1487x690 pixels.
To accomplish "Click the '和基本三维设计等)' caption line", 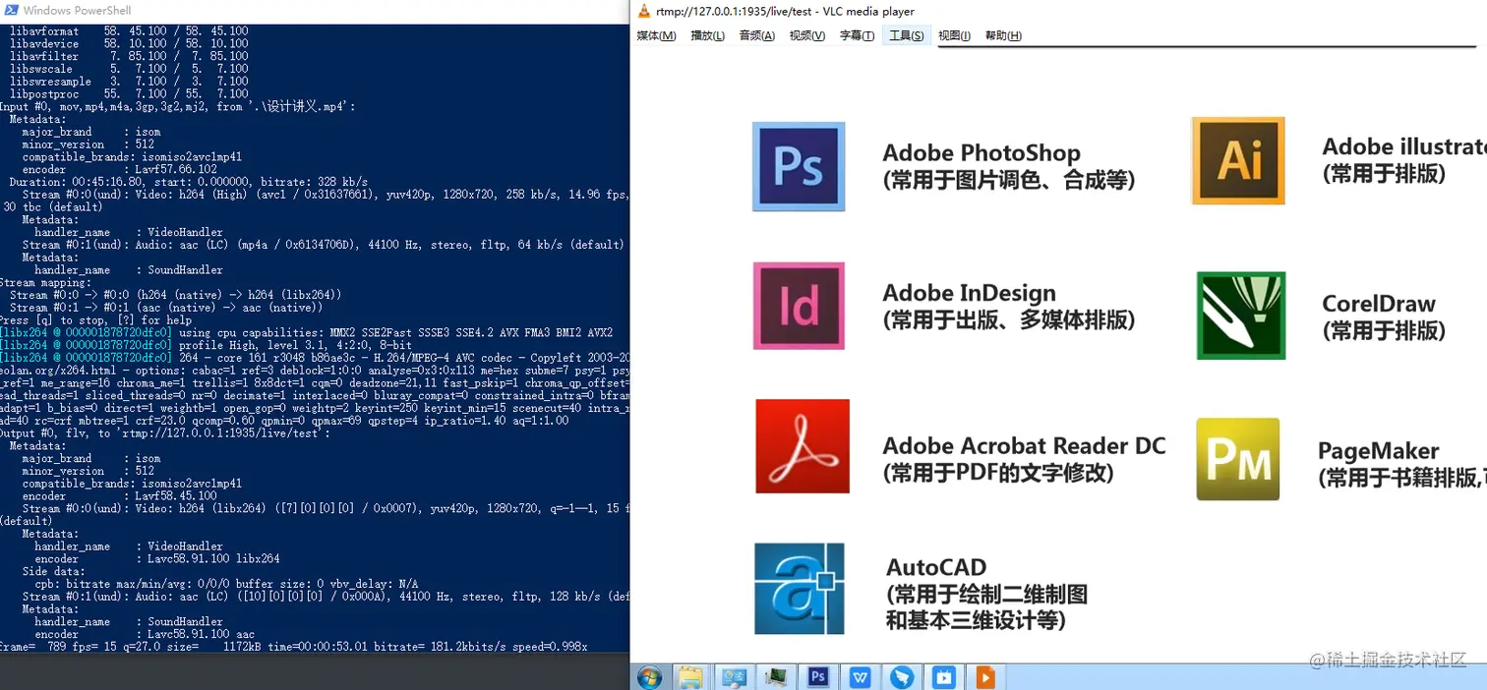I will pyautogui.click(x=977, y=620).
